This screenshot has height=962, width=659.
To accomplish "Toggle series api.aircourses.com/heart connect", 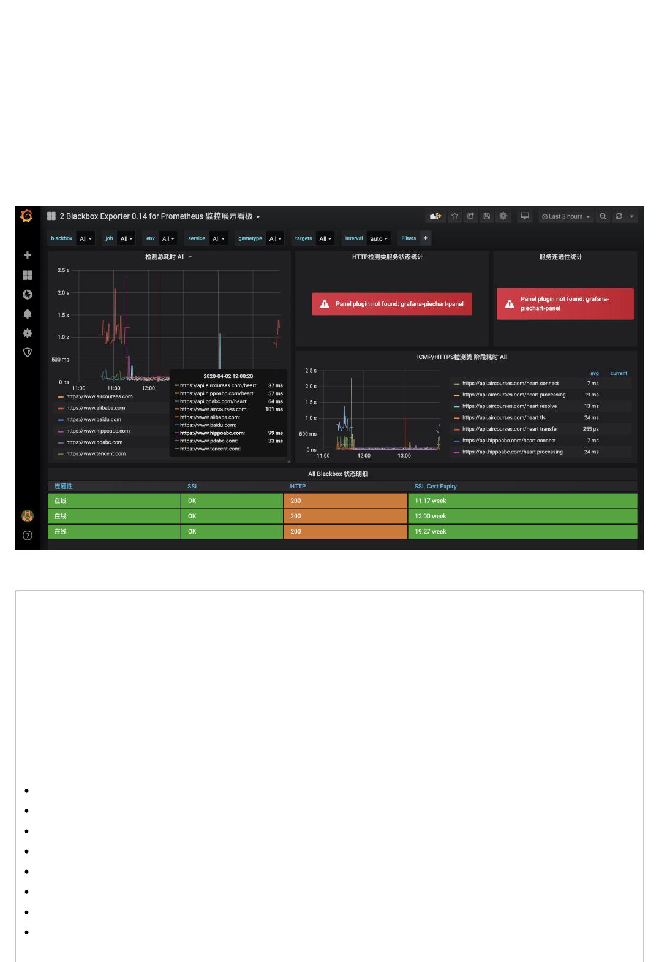I will click(510, 384).
